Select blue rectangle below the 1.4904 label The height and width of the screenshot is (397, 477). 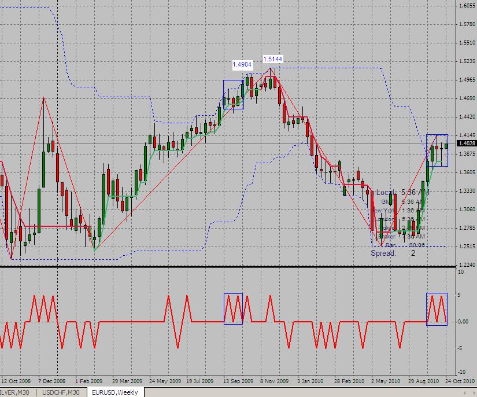[x=234, y=94]
